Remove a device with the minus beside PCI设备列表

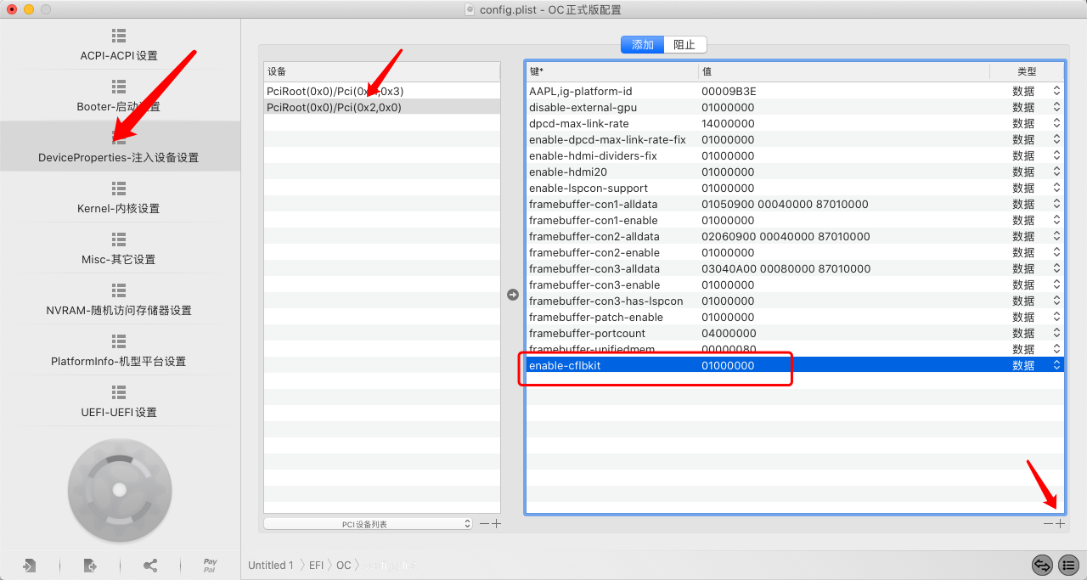(484, 524)
